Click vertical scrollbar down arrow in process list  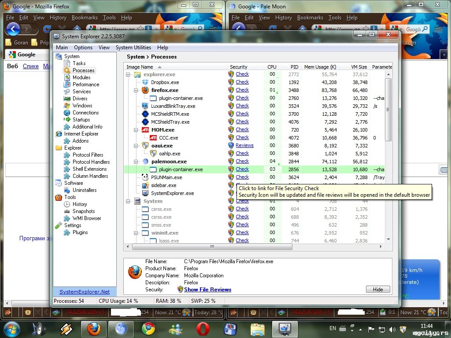coord(388,239)
